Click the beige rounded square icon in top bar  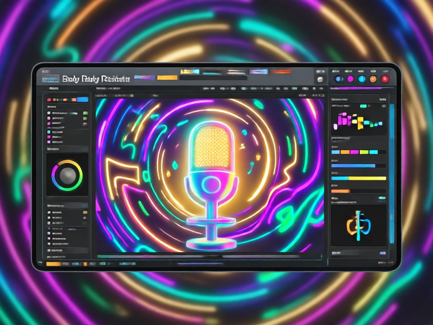pyautogui.click(x=321, y=80)
